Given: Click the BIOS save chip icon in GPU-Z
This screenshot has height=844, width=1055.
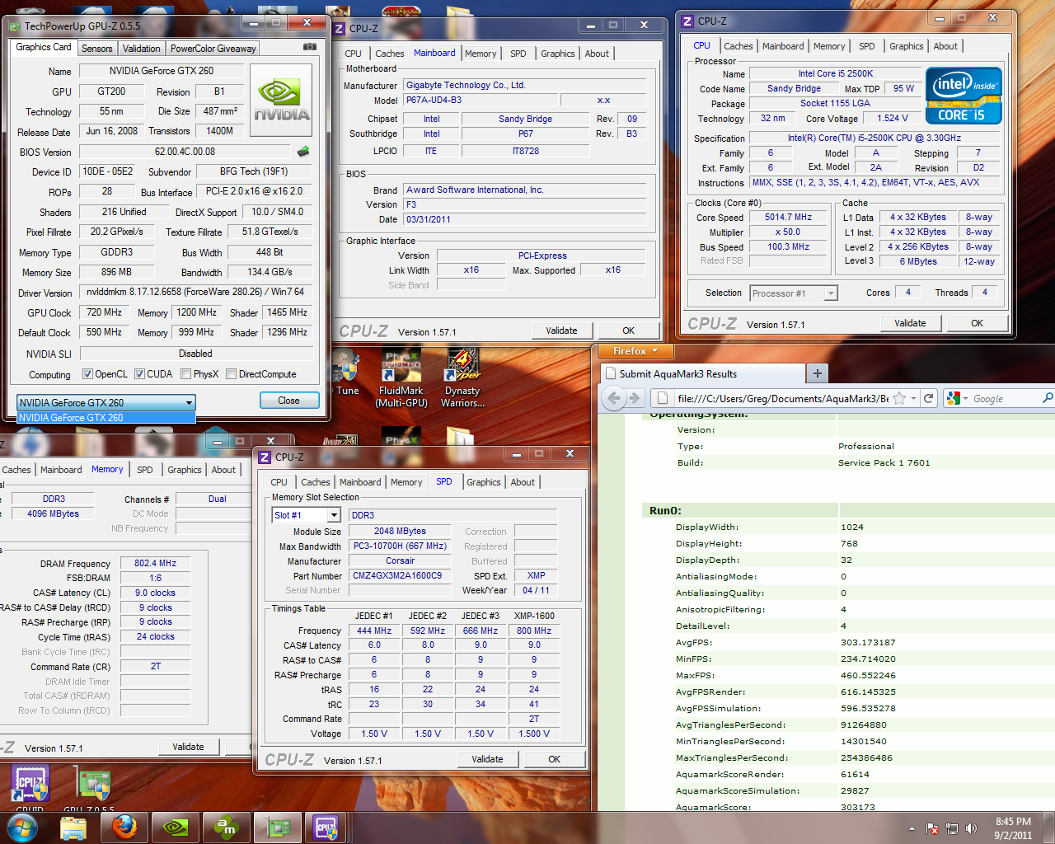Looking at the screenshot, I should 303,152.
